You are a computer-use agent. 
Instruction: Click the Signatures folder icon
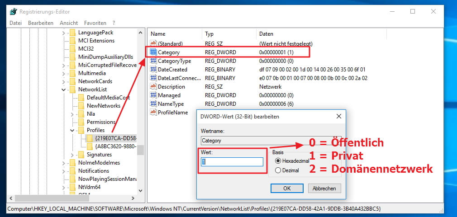[81, 154]
